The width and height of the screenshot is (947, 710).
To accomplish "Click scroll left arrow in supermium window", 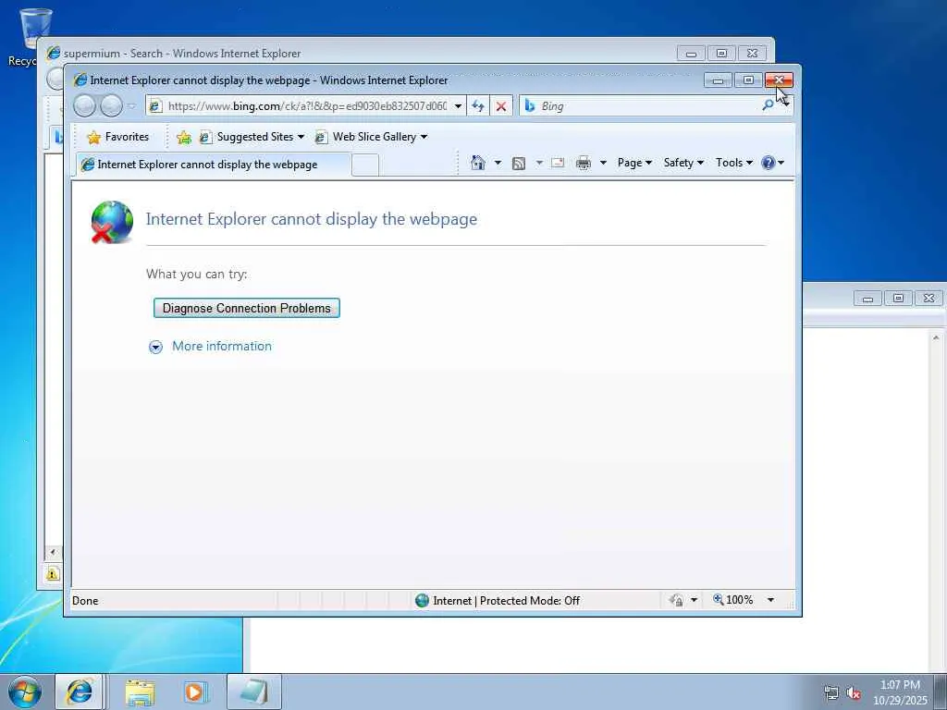I will 53,552.
